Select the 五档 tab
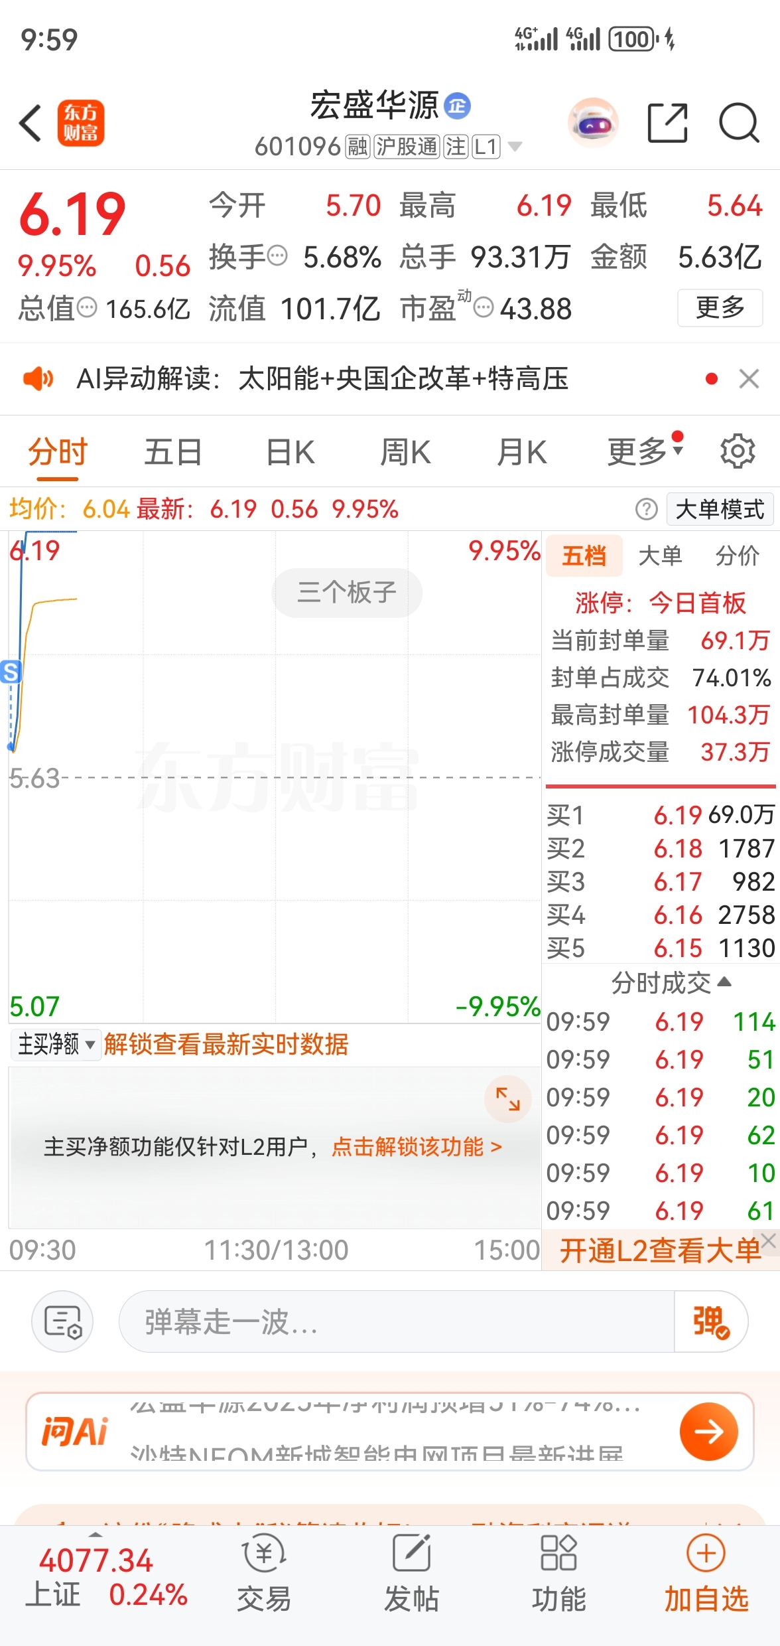This screenshot has height=1646, width=780. point(584,556)
